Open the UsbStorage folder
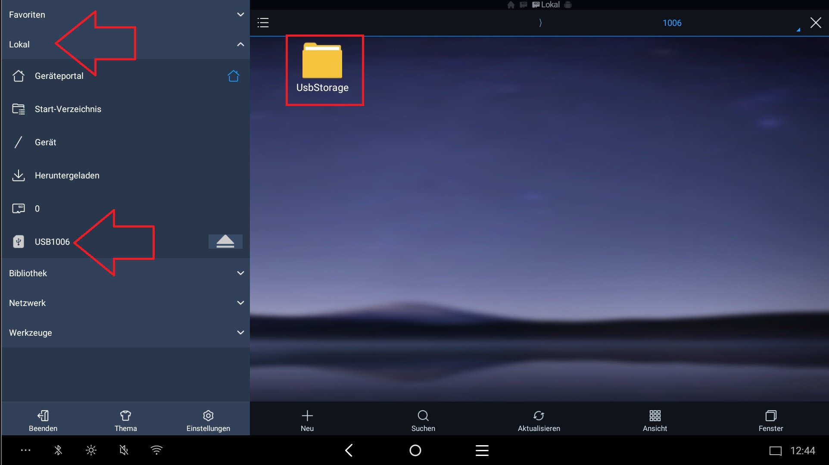This screenshot has height=465, width=829. pos(322,68)
